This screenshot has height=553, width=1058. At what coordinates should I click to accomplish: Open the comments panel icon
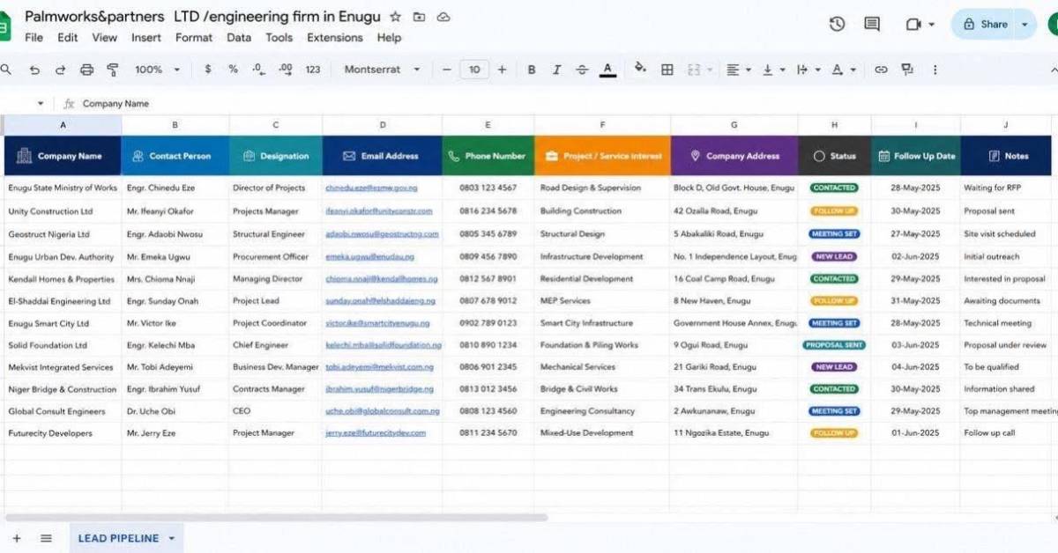point(872,24)
